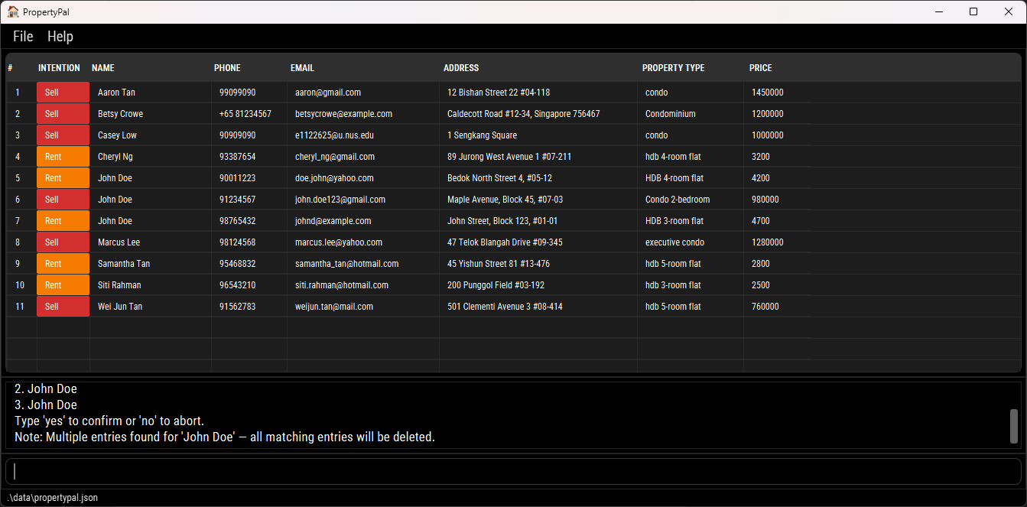Sort by the NAME column header

(103, 68)
